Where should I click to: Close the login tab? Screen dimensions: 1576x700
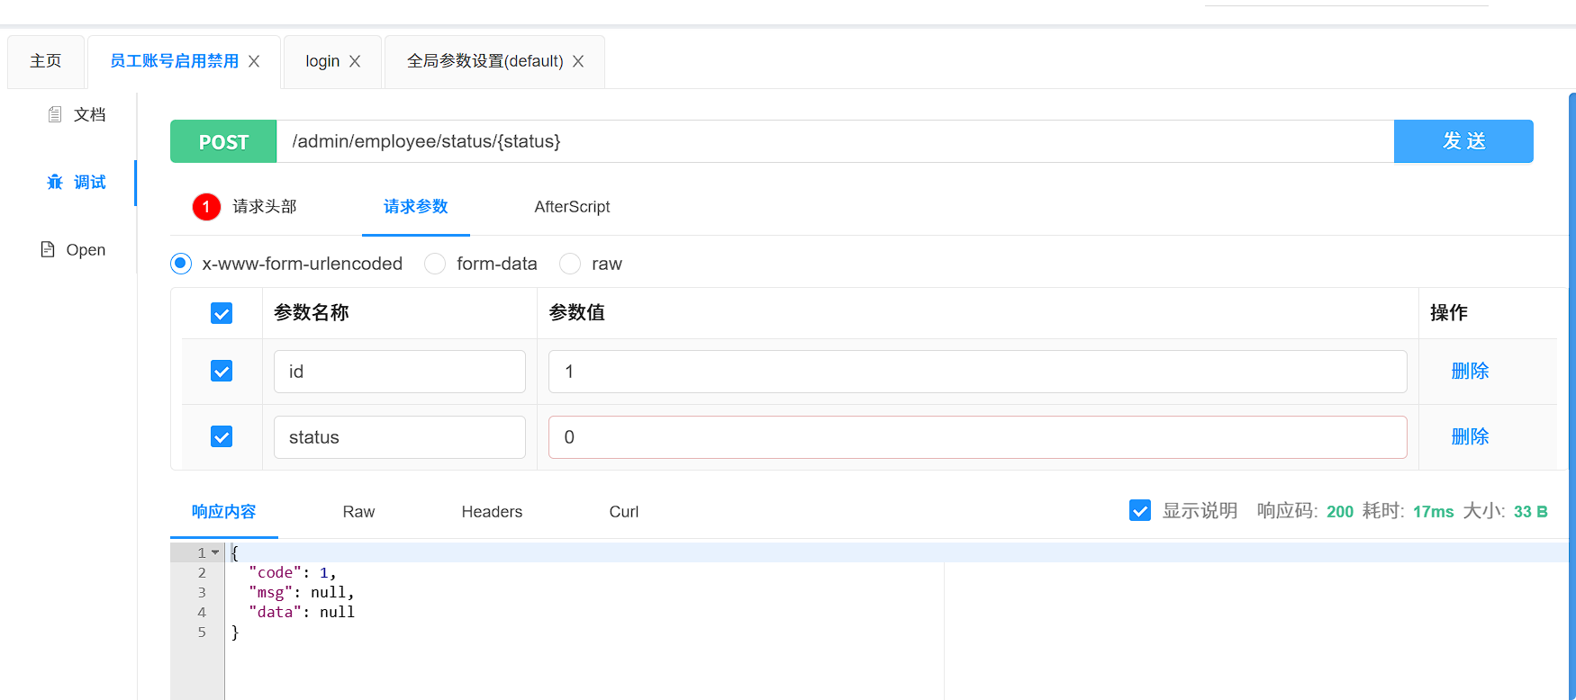(355, 61)
